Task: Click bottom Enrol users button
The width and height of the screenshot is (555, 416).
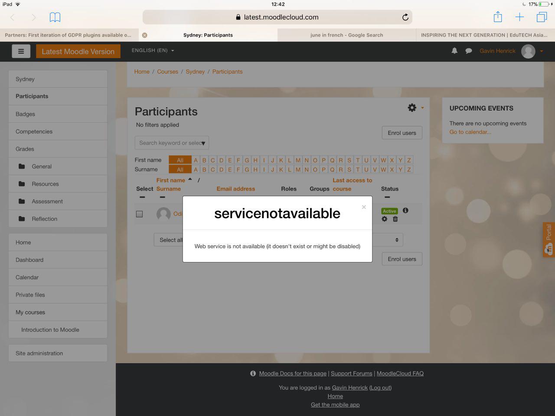Action: (402, 259)
